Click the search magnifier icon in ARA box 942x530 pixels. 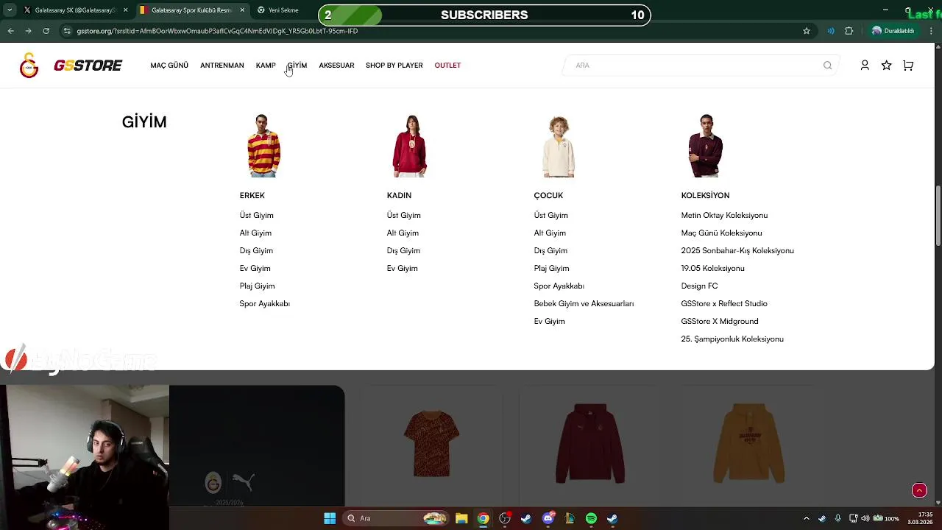[827, 66]
